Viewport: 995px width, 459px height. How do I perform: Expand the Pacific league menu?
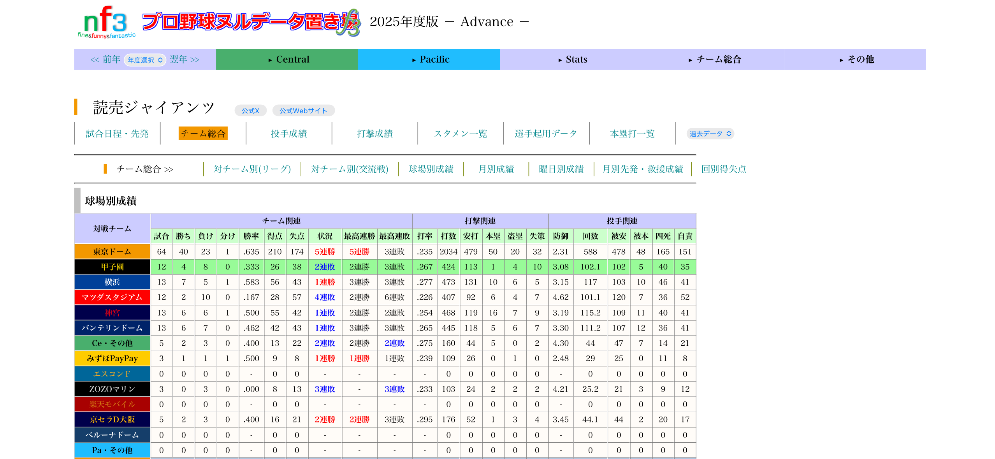pos(429,60)
